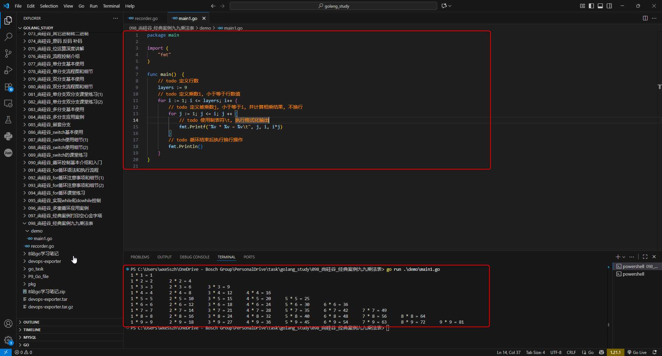Image resolution: width=662 pixels, height=356 pixels.
Task: Switch to the recorder.go editor tab
Action: click(146, 19)
